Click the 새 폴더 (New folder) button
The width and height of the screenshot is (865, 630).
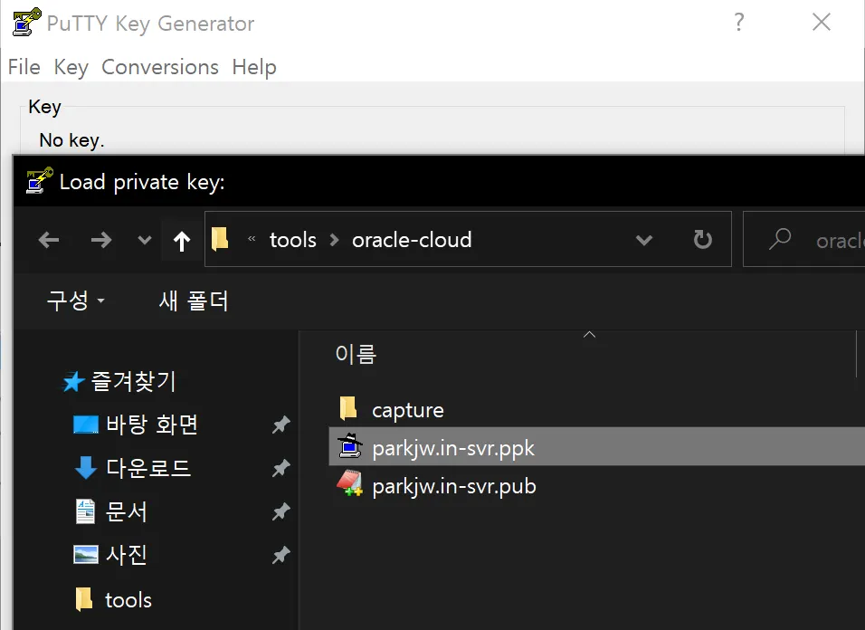tap(193, 301)
